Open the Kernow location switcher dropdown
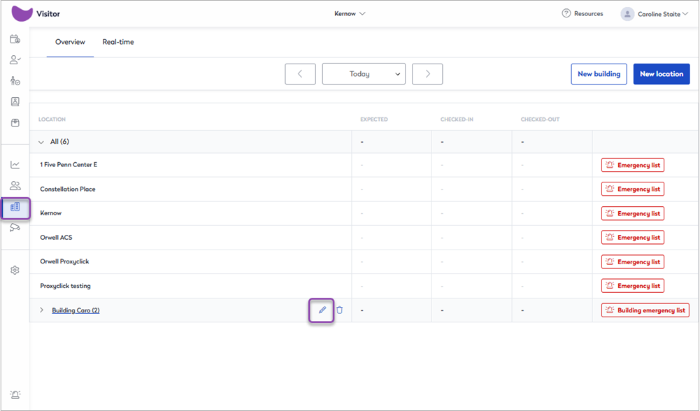The width and height of the screenshot is (700, 411). [350, 14]
